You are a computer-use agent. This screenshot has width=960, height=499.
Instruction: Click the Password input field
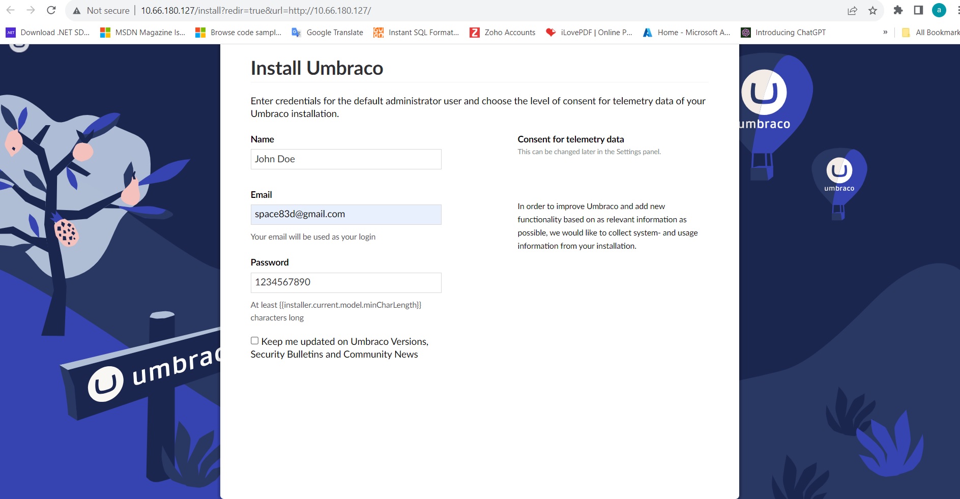[x=346, y=283]
